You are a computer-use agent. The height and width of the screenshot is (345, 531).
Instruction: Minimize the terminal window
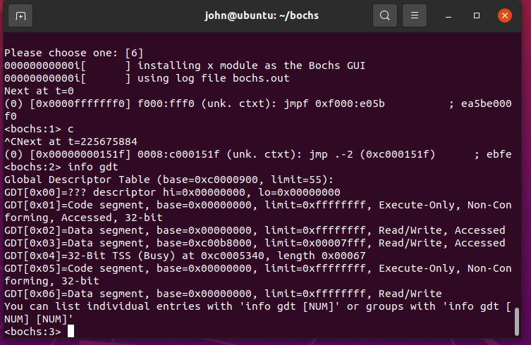click(x=448, y=15)
